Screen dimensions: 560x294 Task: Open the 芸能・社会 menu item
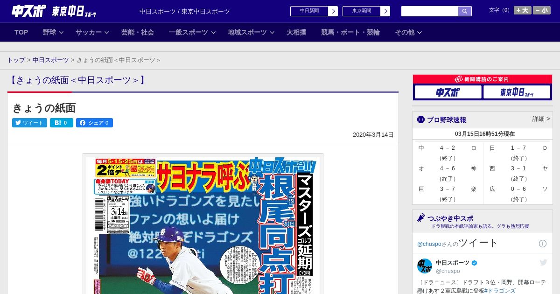[138, 32]
